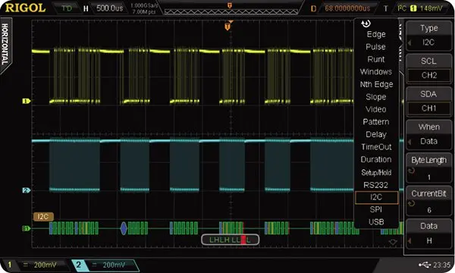The image size is (455, 273).
Task: Click the HORIZONTAL side tab
Action: tap(5, 45)
